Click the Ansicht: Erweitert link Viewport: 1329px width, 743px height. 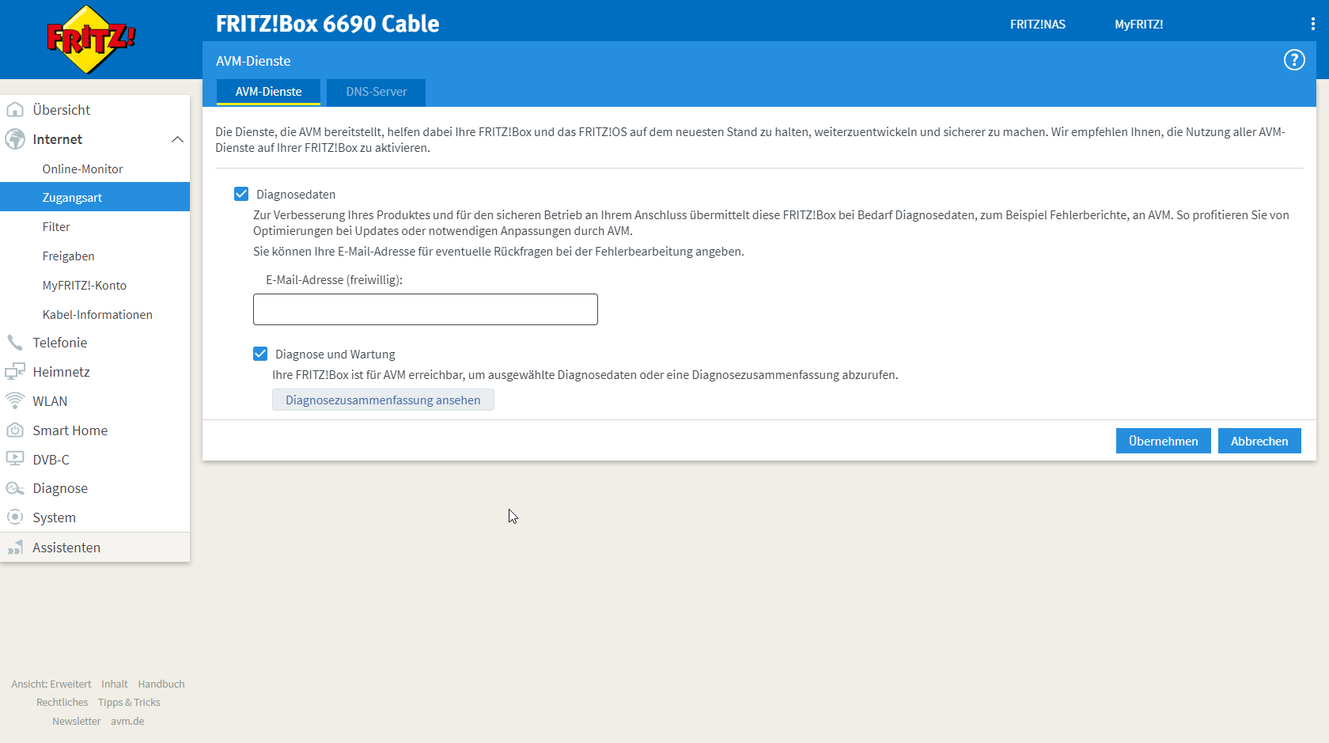click(x=51, y=684)
